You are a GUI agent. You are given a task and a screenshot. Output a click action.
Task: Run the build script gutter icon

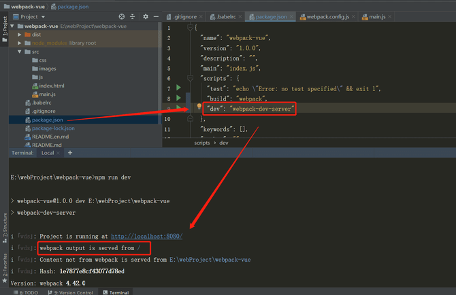click(178, 98)
